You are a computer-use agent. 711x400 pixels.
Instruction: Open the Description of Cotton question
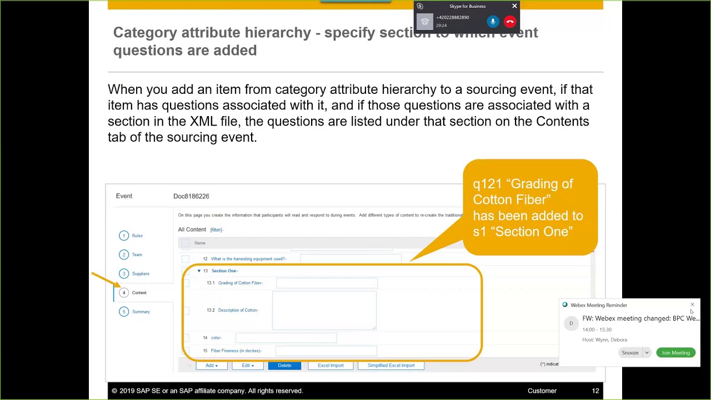point(238,310)
